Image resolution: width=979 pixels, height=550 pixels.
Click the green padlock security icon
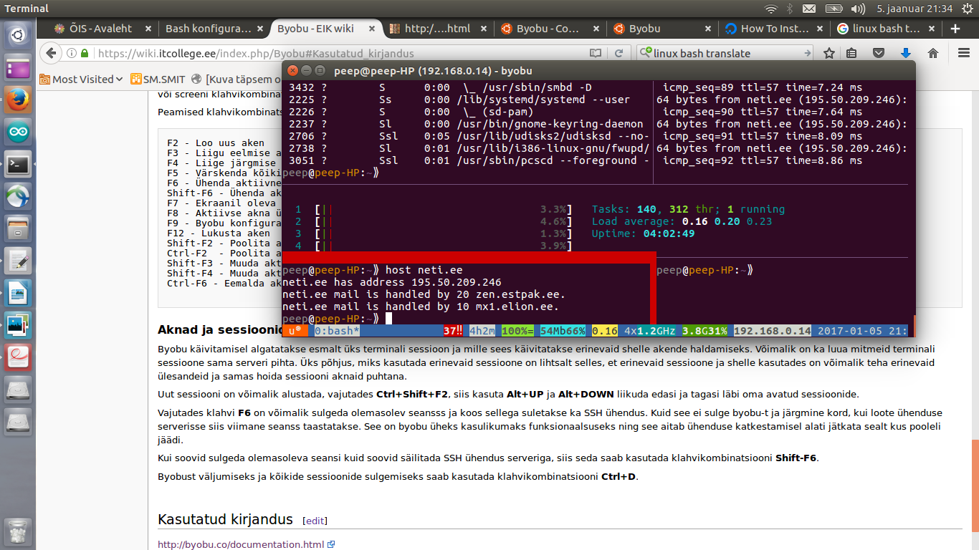[x=85, y=53]
